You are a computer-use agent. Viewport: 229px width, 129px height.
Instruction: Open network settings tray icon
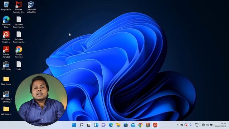[203, 125]
